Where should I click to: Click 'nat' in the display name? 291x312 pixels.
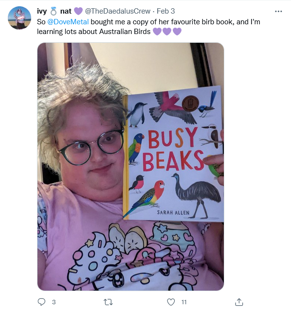coord(66,11)
